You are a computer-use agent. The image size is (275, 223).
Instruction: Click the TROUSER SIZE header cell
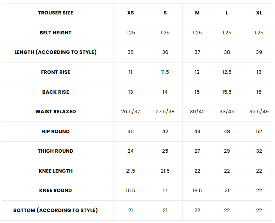[x=55, y=13]
